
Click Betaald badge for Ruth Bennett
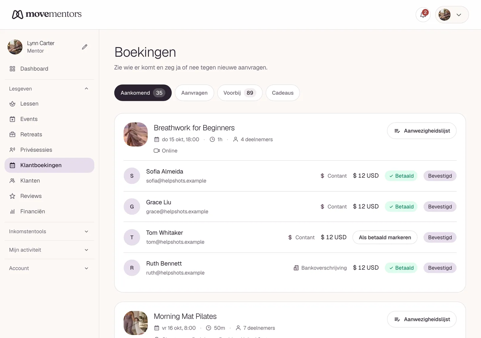[x=401, y=268]
